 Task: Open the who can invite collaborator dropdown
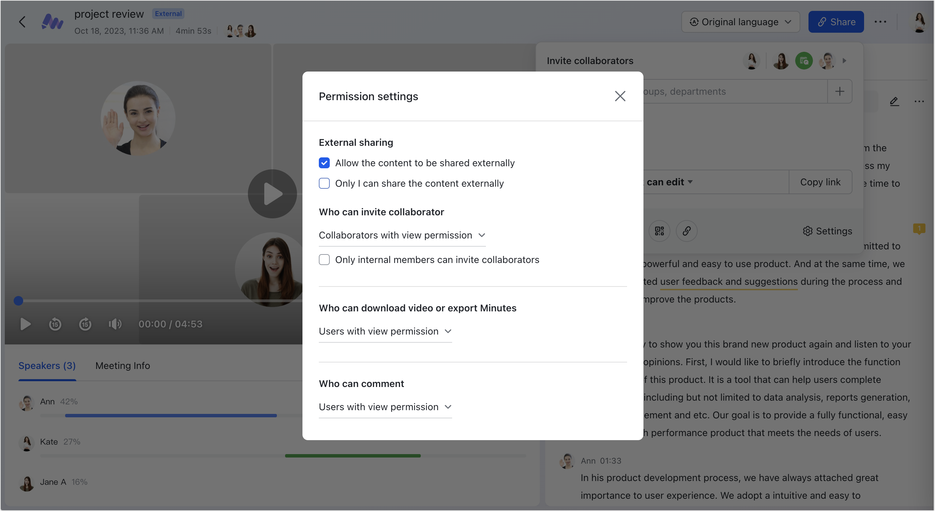pos(402,235)
